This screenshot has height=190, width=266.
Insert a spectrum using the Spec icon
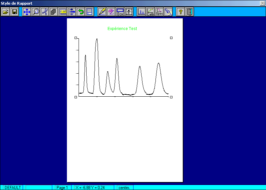(x=159, y=12)
